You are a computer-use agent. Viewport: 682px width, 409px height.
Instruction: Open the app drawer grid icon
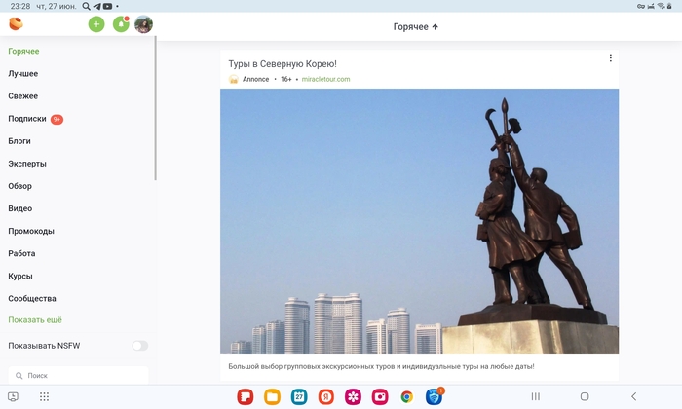(x=45, y=396)
